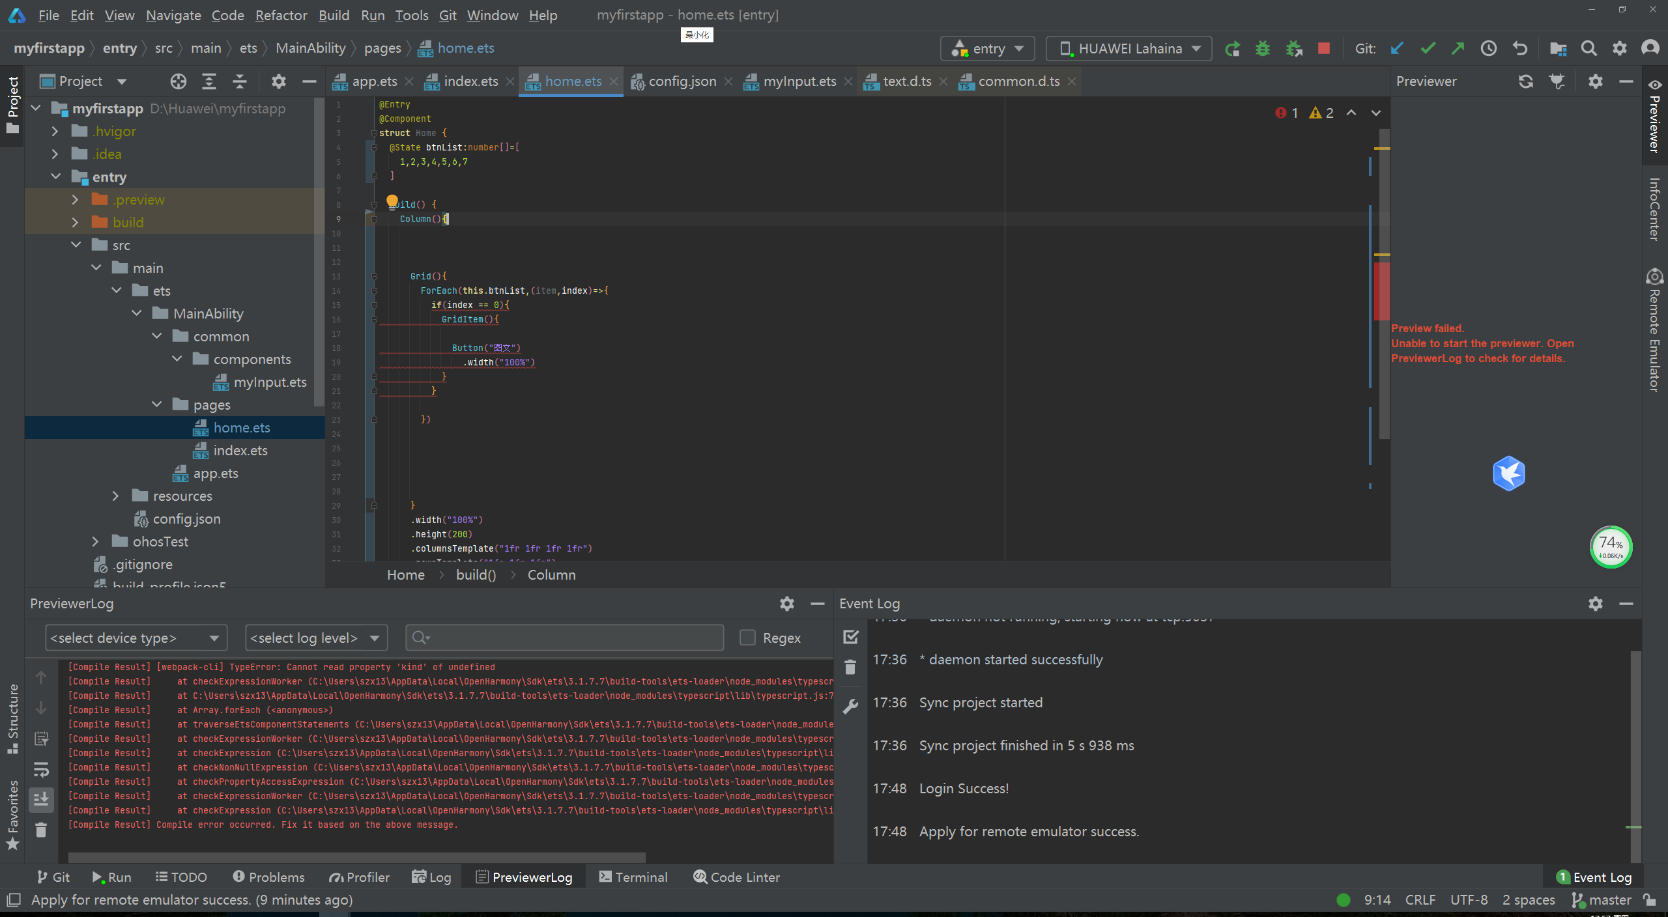This screenshot has width=1668, height=917.
Task: Click PreviewerLog trash clear icon
Action: click(x=41, y=830)
